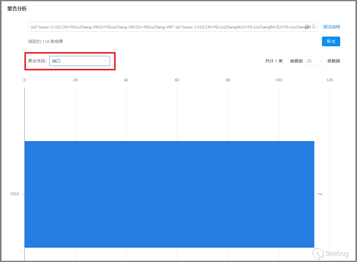Screen dimensions: 357x262
Task: Open the 聚合字段 端口 dropdown
Action: click(x=79, y=61)
